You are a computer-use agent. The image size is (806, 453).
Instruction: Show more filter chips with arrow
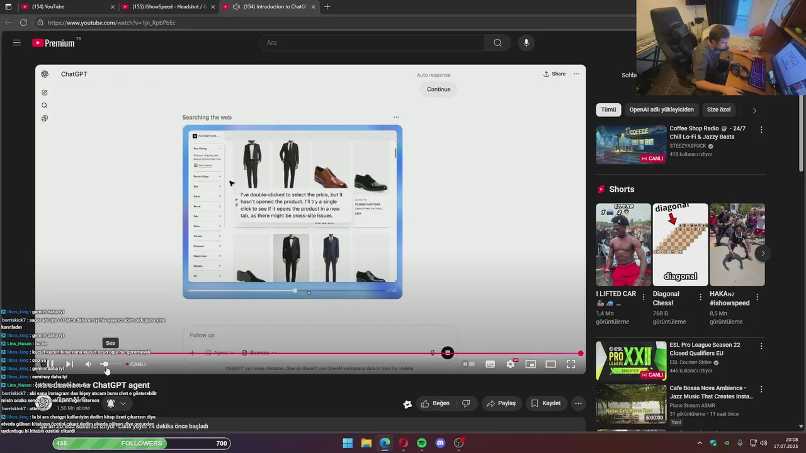click(754, 110)
